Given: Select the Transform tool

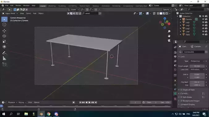Looking at the screenshot, I should tap(4, 46).
